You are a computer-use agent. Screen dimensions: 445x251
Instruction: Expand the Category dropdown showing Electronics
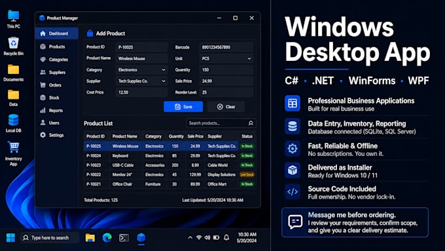141,70
